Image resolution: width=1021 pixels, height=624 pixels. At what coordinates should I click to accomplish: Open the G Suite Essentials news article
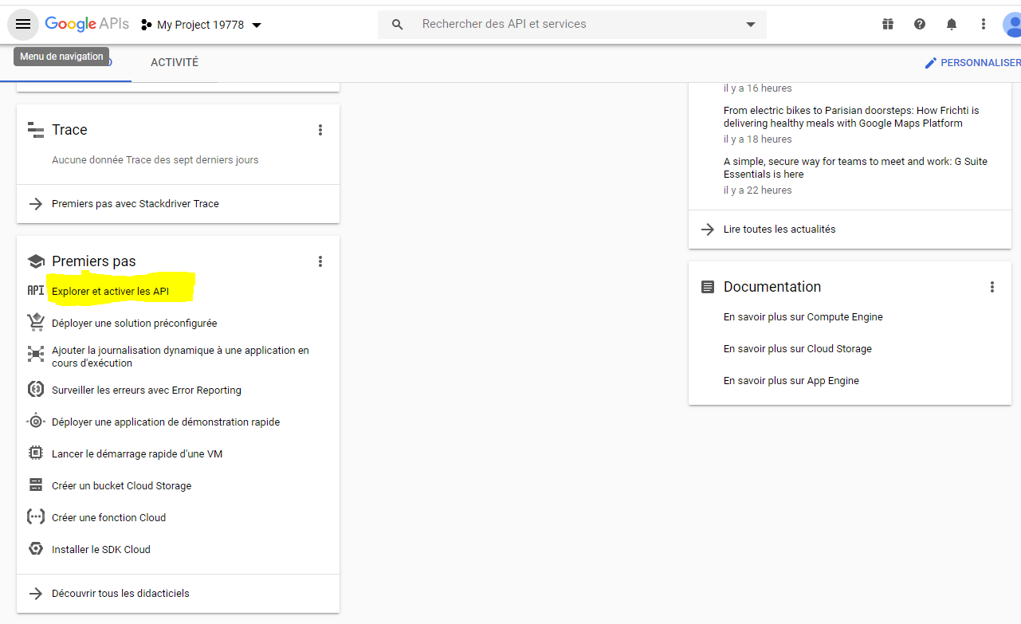(x=855, y=168)
